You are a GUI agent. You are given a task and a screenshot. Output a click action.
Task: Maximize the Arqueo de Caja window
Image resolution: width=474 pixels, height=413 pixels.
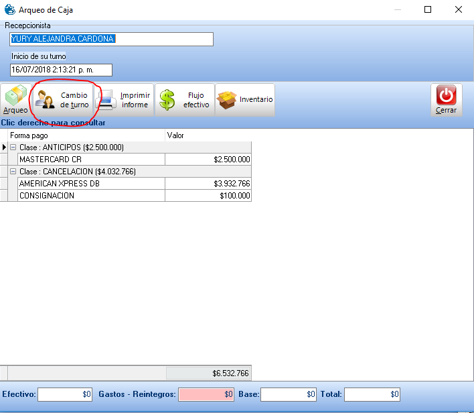tap(428, 9)
